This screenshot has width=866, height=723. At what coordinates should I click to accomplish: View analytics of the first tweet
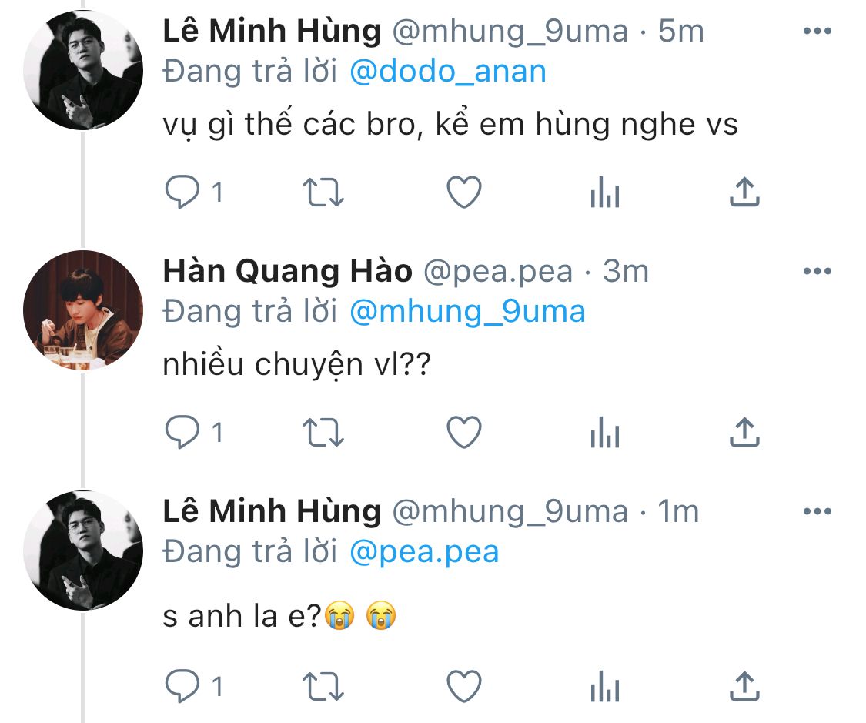(x=605, y=194)
